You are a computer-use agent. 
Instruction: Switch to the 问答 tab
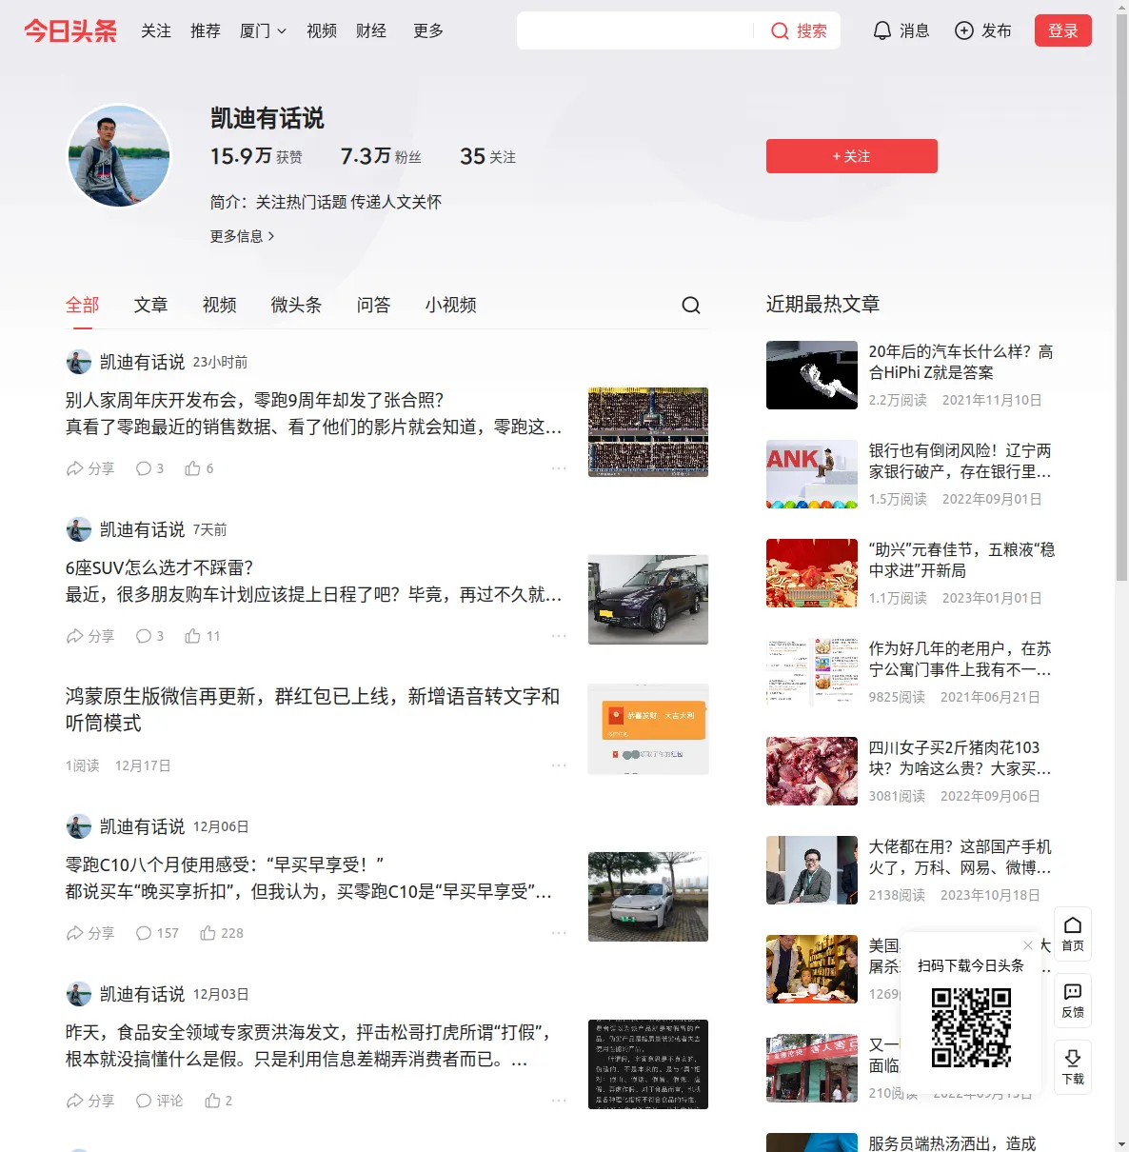tap(374, 305)
